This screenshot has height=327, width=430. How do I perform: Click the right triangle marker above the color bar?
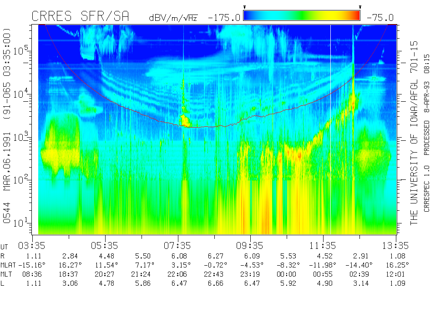pos(360,7)
